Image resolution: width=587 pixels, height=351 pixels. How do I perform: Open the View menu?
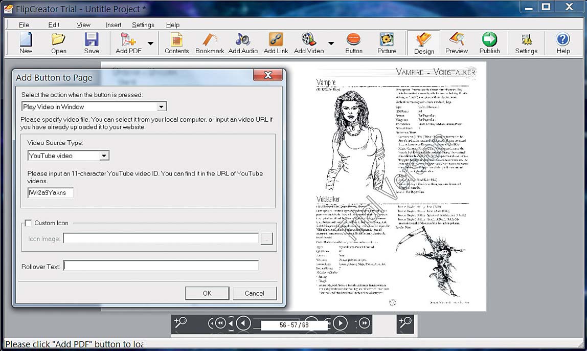(83, 25)
